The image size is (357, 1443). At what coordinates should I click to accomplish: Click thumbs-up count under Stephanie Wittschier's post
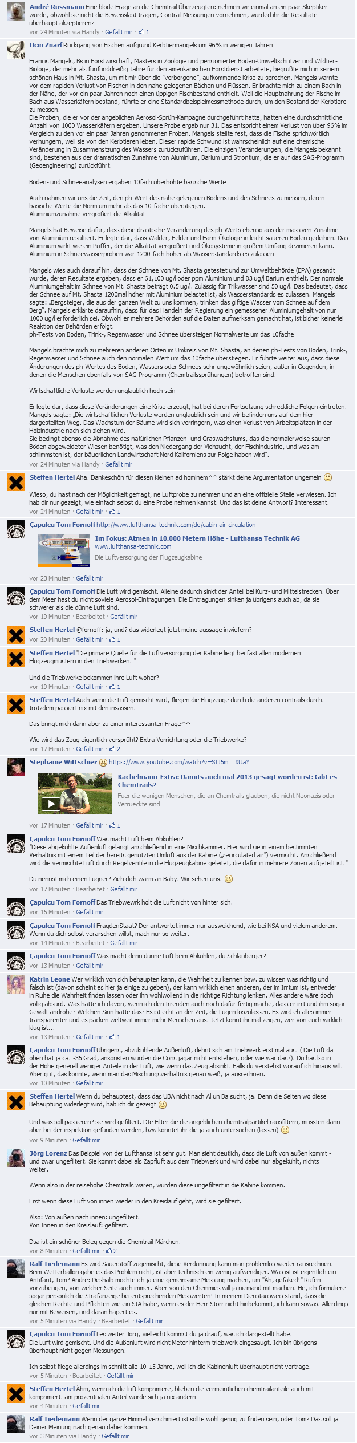click(115, 825)
